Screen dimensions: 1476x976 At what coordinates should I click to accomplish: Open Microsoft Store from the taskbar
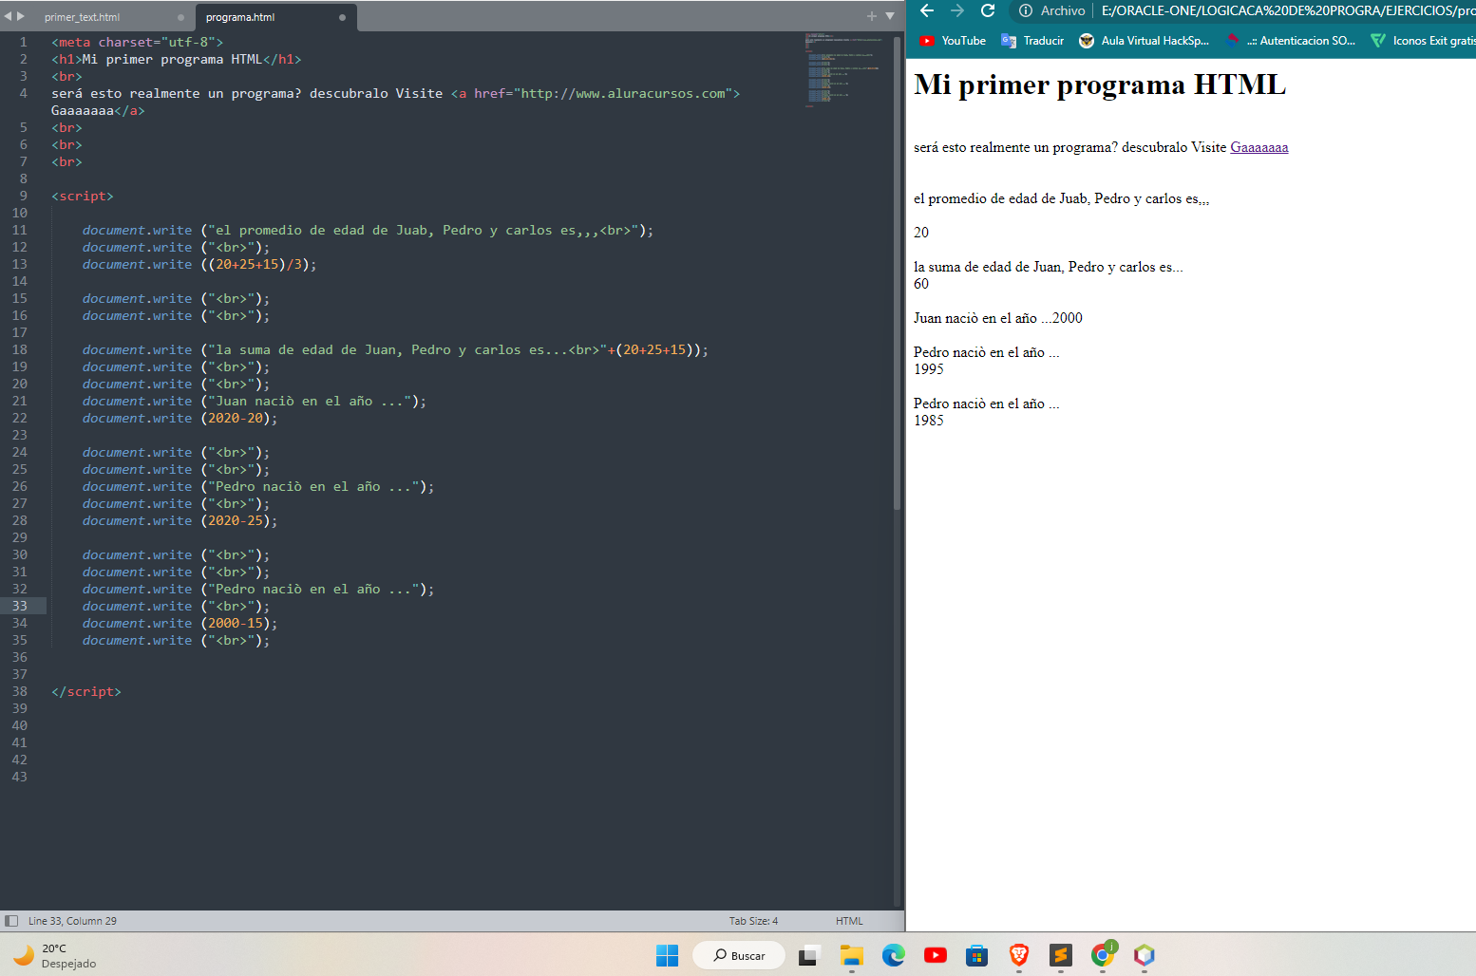click(977, 955)
